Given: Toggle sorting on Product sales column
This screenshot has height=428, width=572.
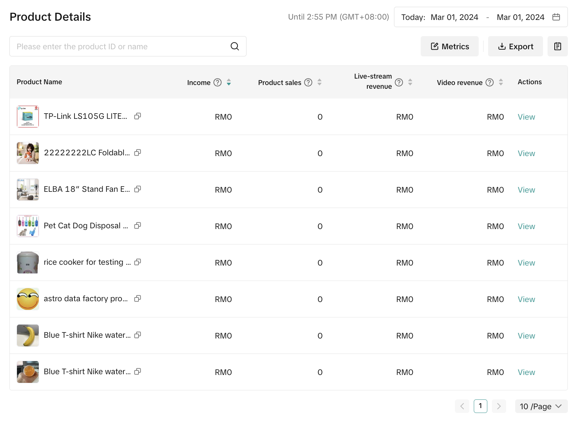Looking at the screenshot, I should pyautogui.click(x=319, y=82).
